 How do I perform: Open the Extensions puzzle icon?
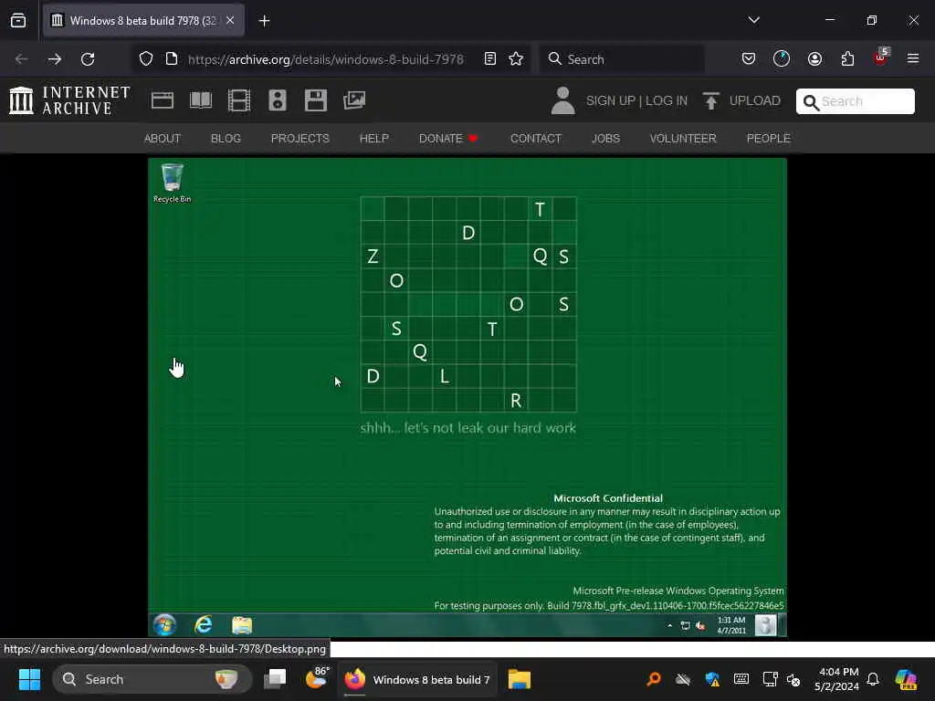pyautogui.click(x=847, y=59)
